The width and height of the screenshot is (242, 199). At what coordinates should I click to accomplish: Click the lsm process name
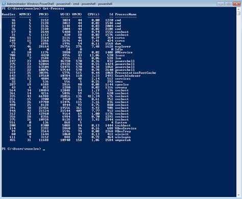click(x=118, y=58)
